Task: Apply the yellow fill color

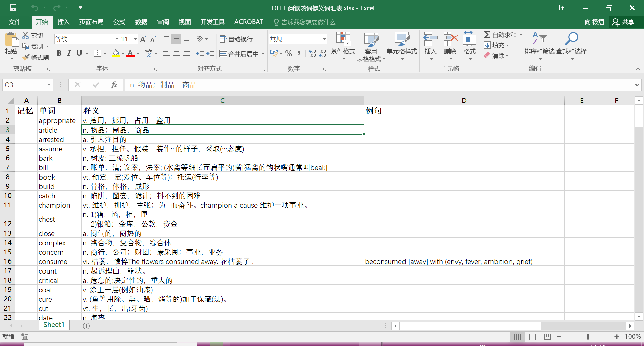Action: click(x=116, y=53)
